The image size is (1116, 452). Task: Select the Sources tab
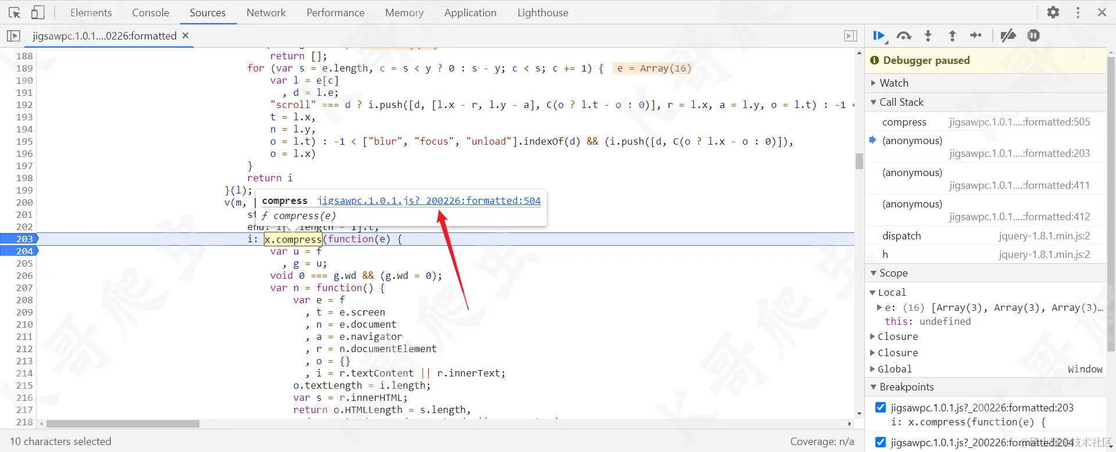pos(208,12)
